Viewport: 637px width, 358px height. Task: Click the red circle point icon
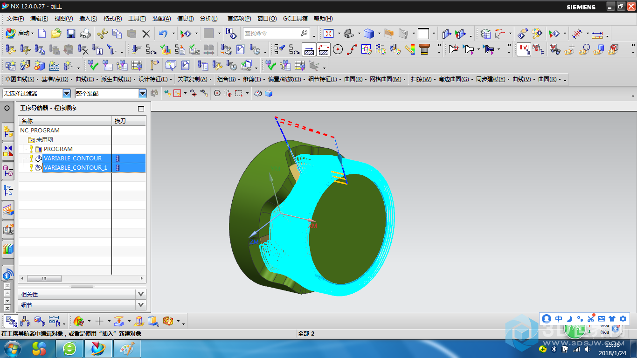338,49
